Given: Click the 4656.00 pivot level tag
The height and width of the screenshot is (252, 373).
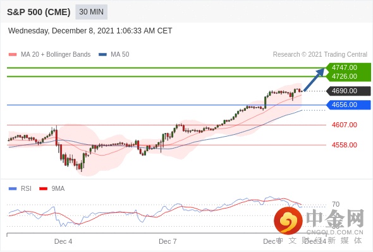Looking at the screenshot, I should pyautogui.click(x=348, y=105).
